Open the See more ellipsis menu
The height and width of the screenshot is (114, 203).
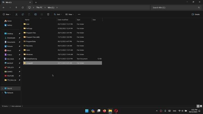[x=79, y=14]
